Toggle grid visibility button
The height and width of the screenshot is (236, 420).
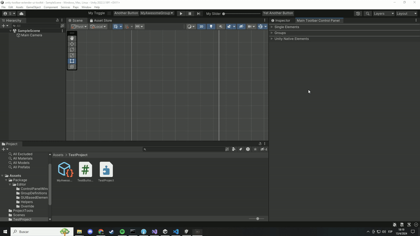(115, 27)
